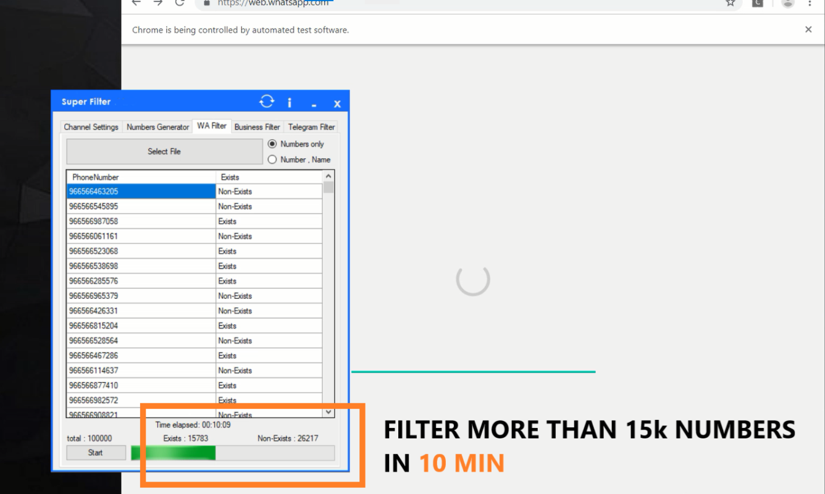Click the Select File button
Viewport: 825px width, 494px height.
tap(164, 151)
